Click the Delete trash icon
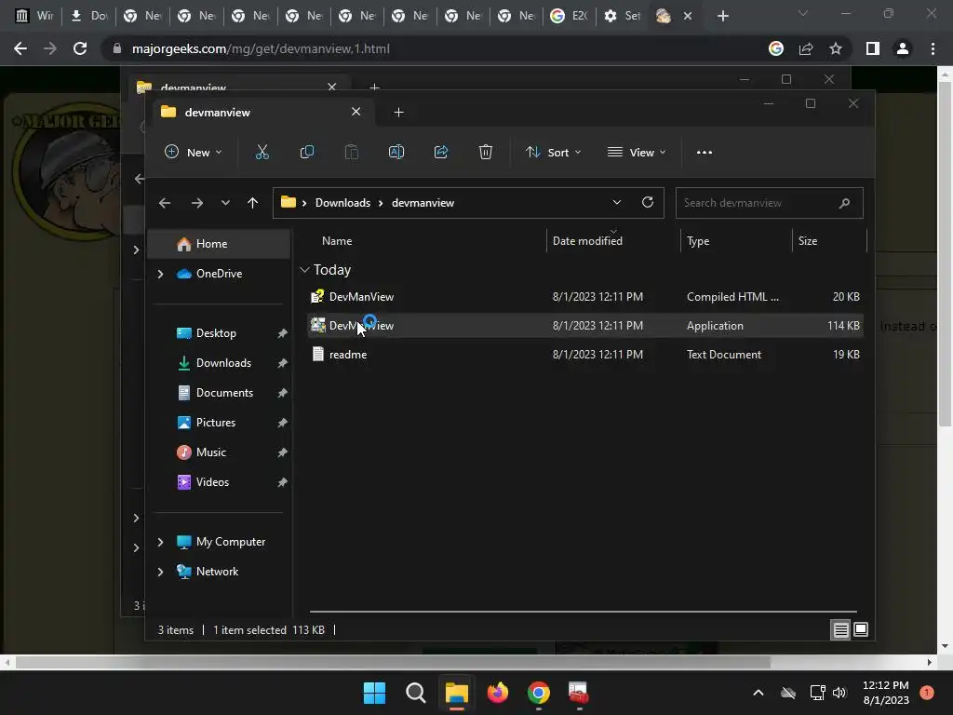This screenshot has height=715, width=953. (485, 152)
